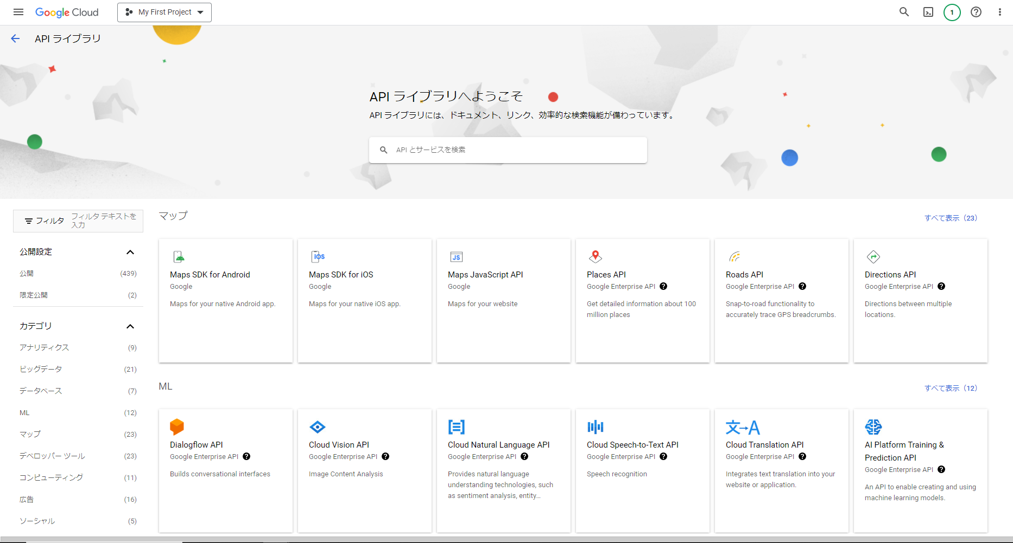This screenshot has width=1013, height=543.
Task: Click Roads API enterprise help icon
Action: [x=802, y=286]
